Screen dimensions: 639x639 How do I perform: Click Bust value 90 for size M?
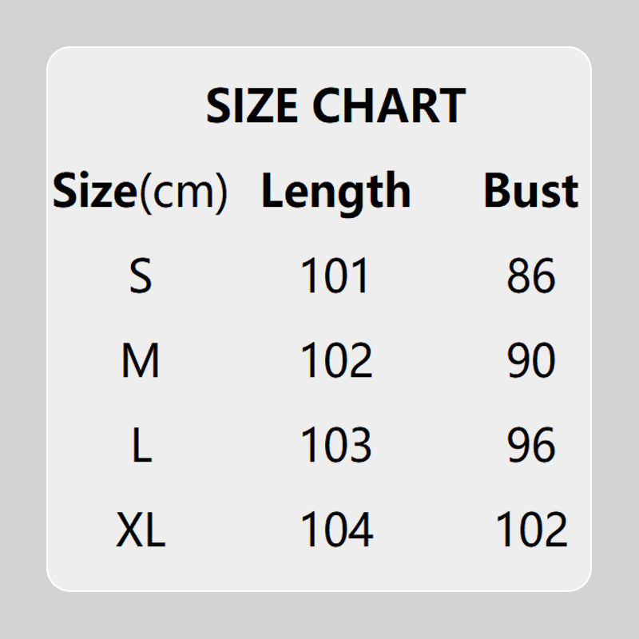(531, 361)
